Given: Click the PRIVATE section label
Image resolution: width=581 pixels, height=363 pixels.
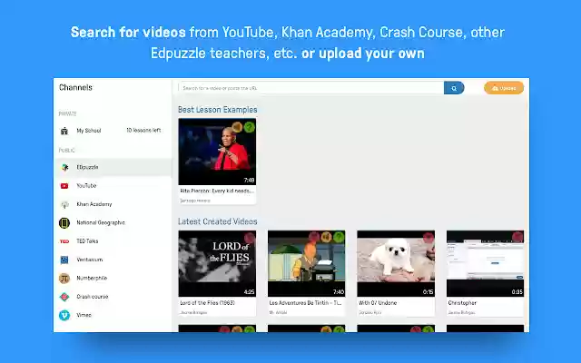Looking at the screenshot, I should (67, 114).
